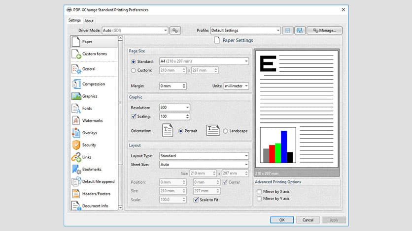Select General in the category list

click(94, 69)
